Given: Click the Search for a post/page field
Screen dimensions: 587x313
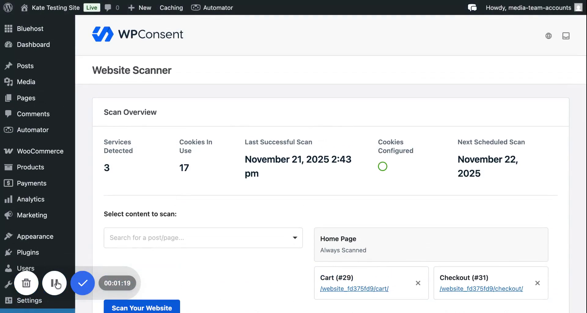Looking at the screenshot, I should (196, 238).
